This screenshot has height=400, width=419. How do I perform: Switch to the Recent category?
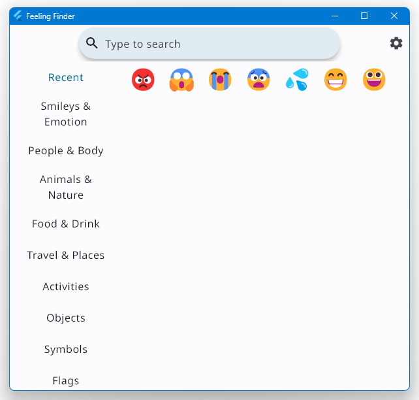(66, 77)
